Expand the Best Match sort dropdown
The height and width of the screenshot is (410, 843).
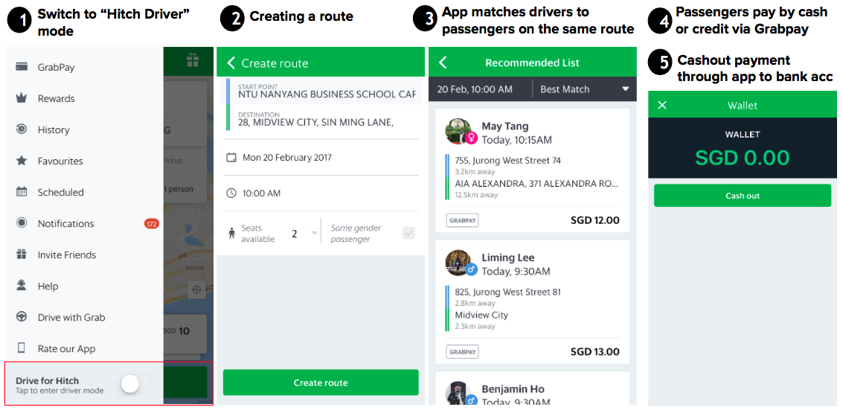click(x=584, y=89)
